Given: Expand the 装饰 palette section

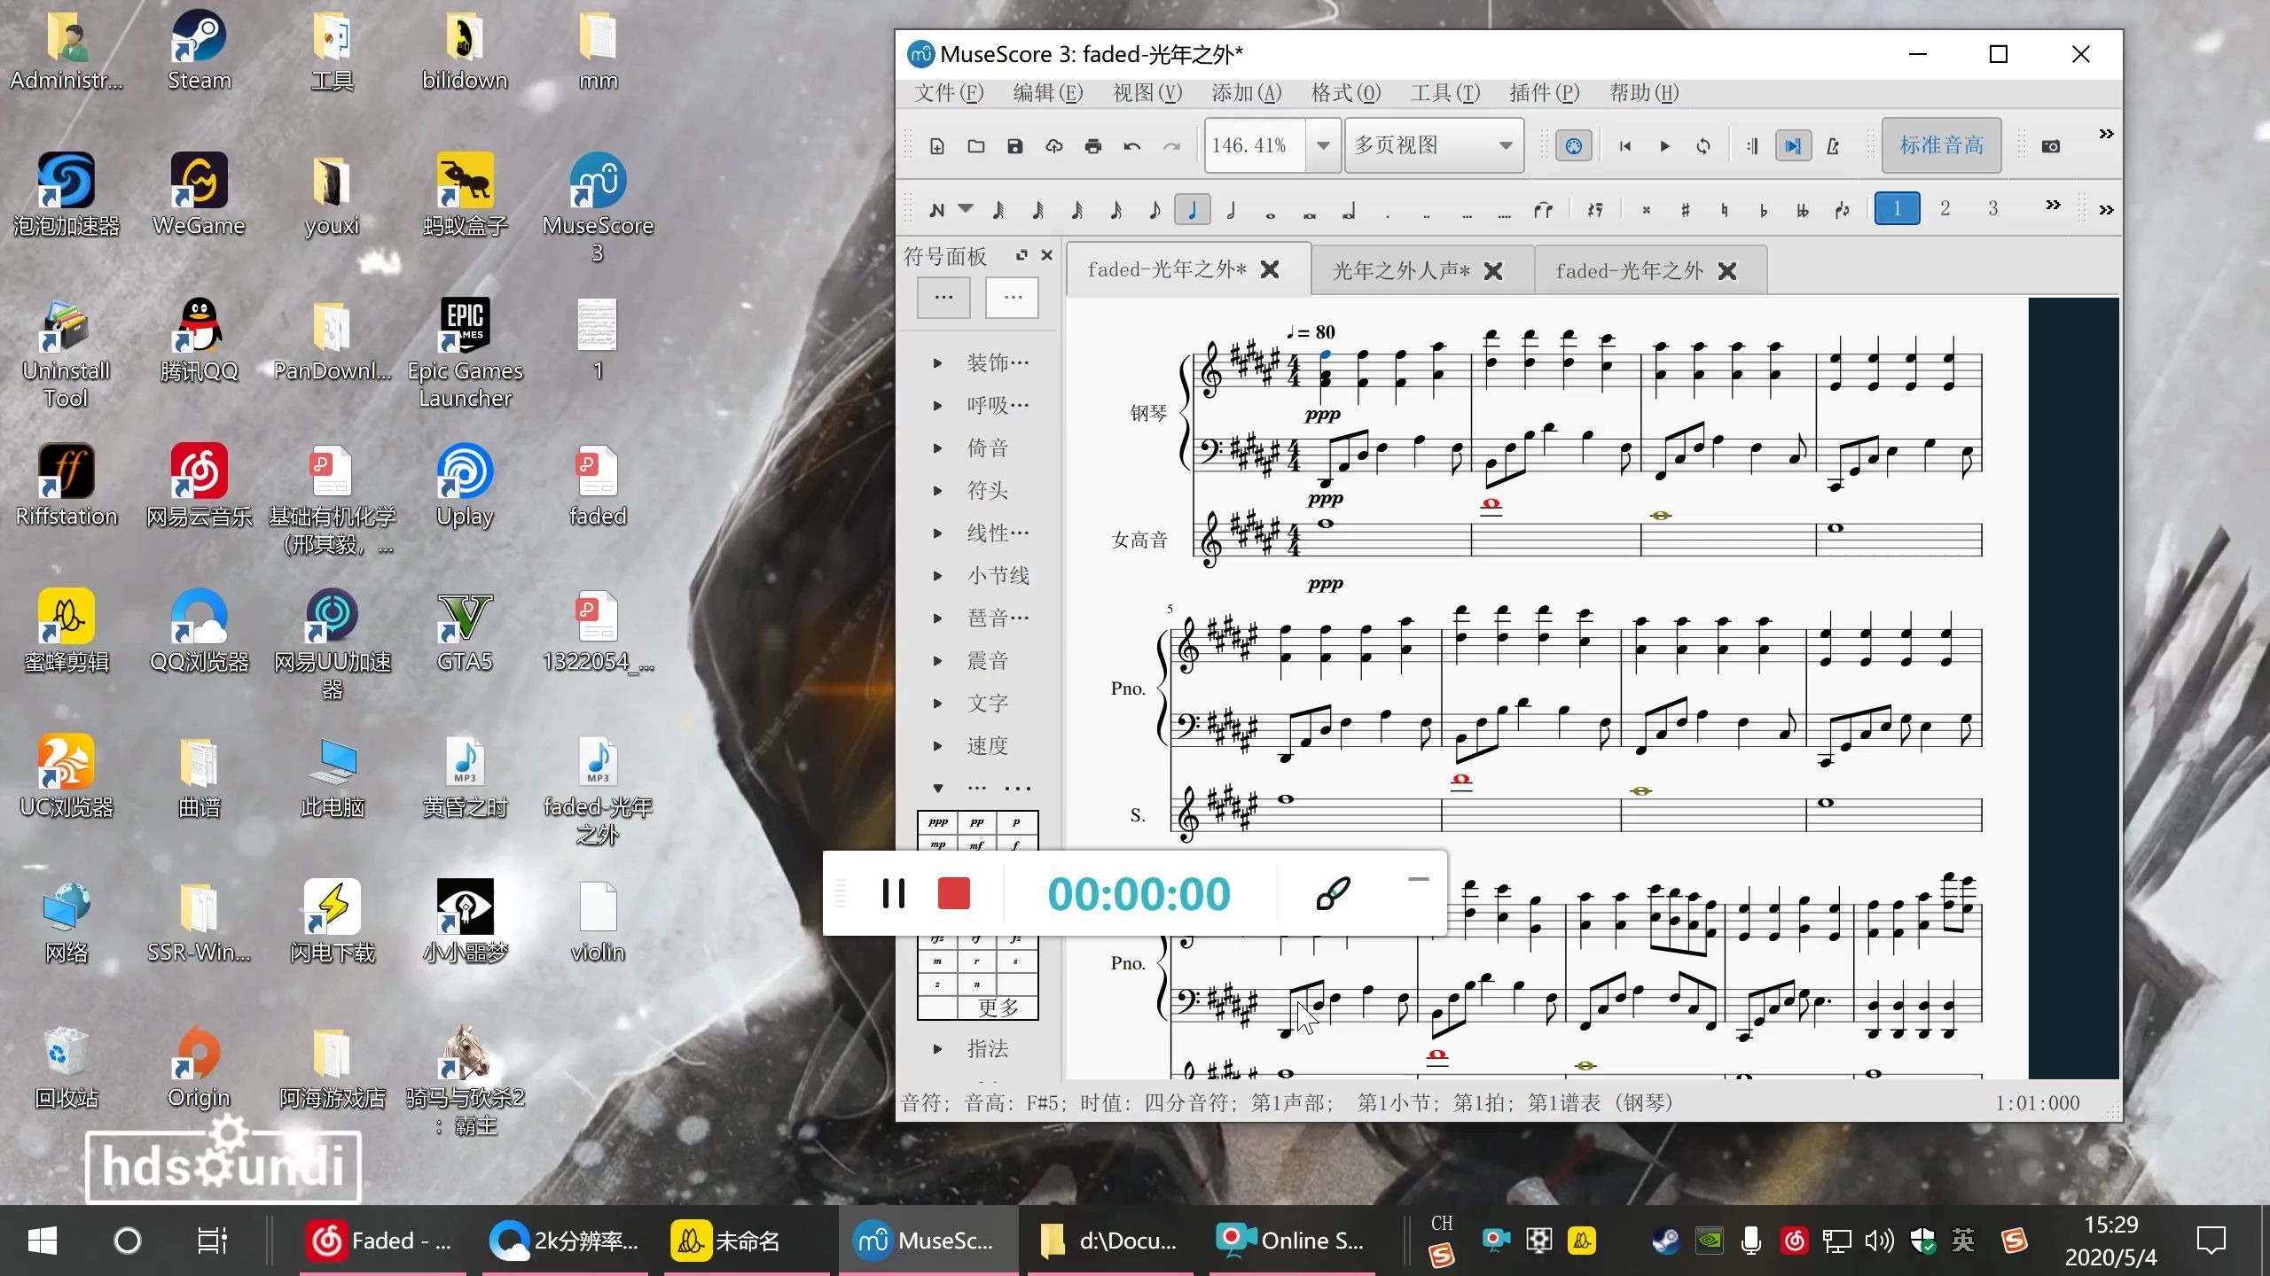Looking at the screenshot, I should [937, 363].
